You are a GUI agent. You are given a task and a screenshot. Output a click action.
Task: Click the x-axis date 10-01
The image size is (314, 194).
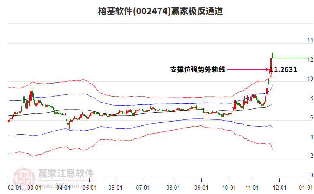229,188
